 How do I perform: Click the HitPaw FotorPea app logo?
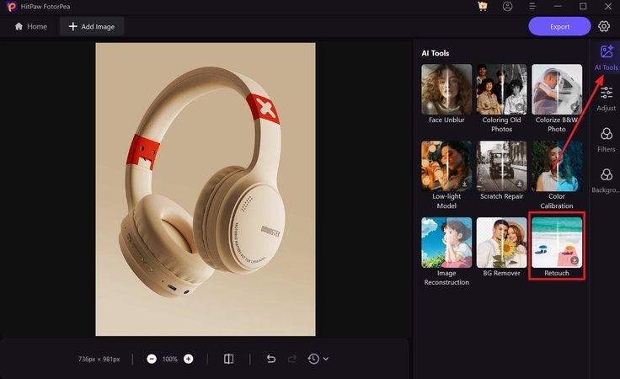pos(11,7)
